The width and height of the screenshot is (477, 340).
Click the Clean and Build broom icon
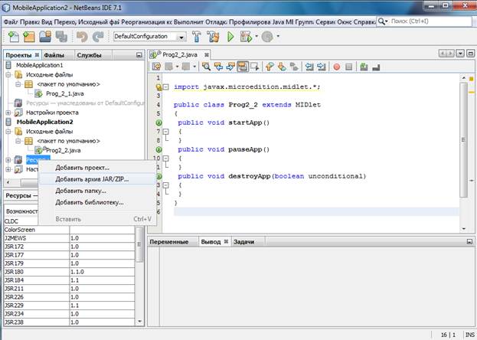[212, 37]
